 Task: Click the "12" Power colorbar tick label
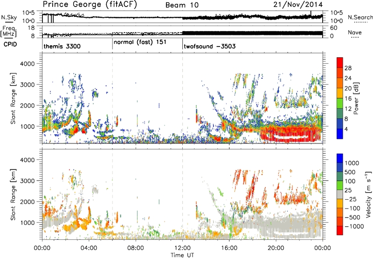348,109
